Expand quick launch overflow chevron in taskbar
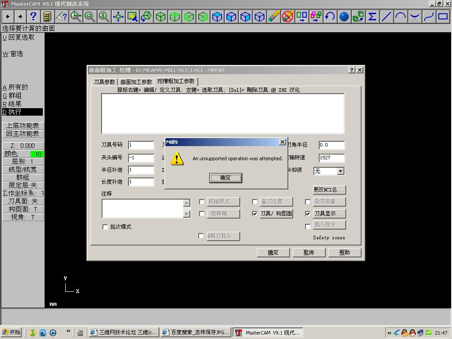The width and height of the screenshot is (452, 339). click(68, 331)
